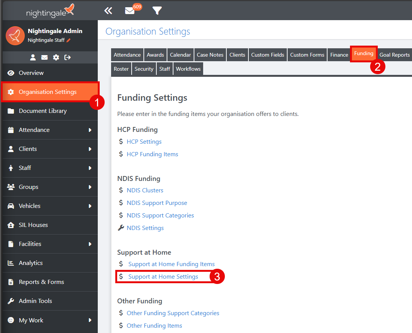Open the Staff settings tab

pyautogui.click(x=165, y=69)
